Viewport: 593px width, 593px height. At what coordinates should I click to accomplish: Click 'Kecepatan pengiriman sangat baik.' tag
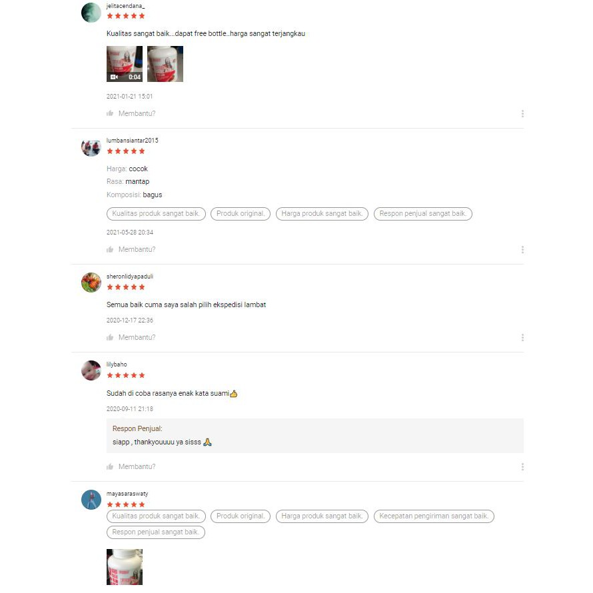434,516
